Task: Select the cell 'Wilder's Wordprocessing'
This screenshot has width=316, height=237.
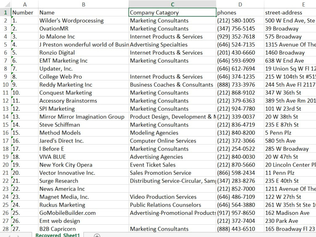Action: click(83, 21)
